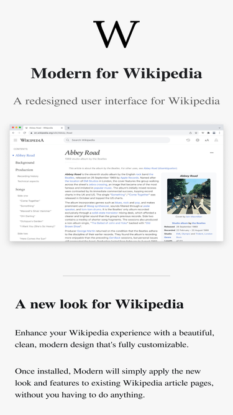The image size is (233, 415).
Task: Click the Abbey Road (disambiguation) link
Action: (x=160, y=168)
